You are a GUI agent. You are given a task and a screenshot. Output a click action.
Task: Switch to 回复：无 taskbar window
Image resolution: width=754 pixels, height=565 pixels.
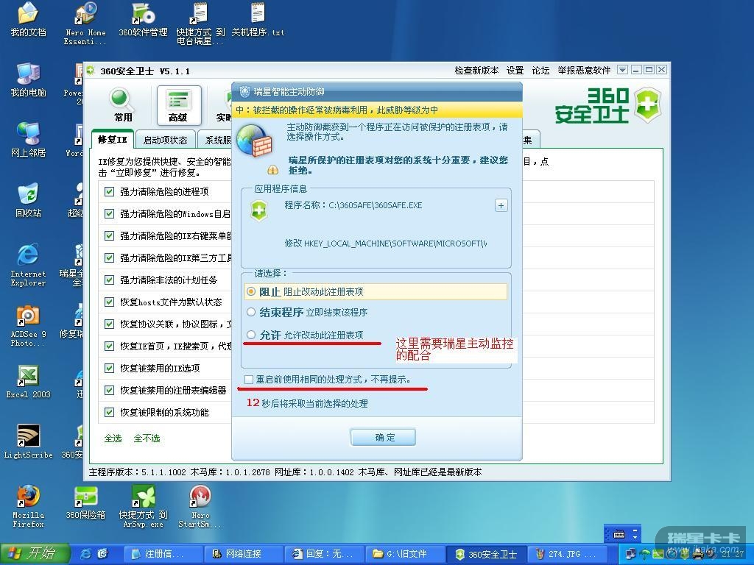pyautogui.click(x=324, y=554)
